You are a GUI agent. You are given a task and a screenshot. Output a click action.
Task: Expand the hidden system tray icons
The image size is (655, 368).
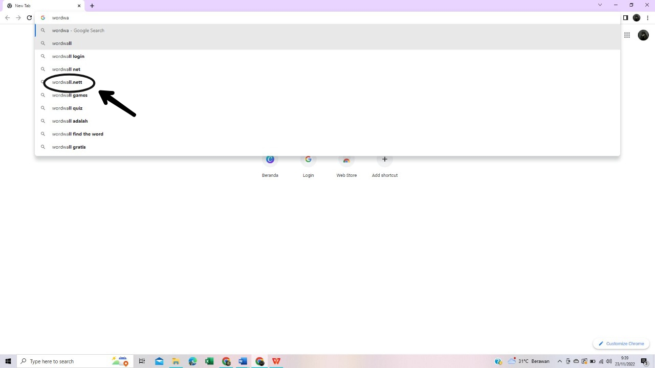tap(560, 361)
